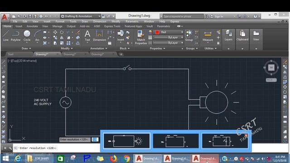The height and width of the screenshot is (163, 290).
Task: Expand the Properties panel
Action: 157,48
